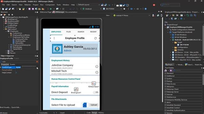Open the Default Layout dropdown
204x114 pixels.
click(99, 5)
